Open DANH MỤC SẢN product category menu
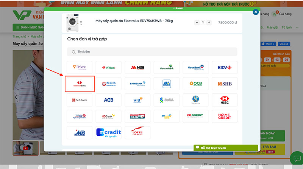 tap(28, 27)
